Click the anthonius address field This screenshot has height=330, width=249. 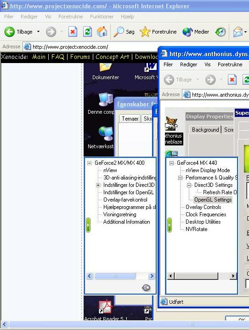[216, 95]
